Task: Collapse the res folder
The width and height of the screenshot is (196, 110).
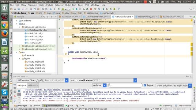Action: tap(17, 52)
